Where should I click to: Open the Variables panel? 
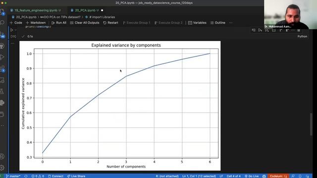[197, 23]
